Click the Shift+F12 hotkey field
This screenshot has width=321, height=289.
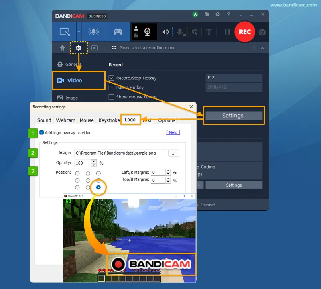click(x=234, y=87)
